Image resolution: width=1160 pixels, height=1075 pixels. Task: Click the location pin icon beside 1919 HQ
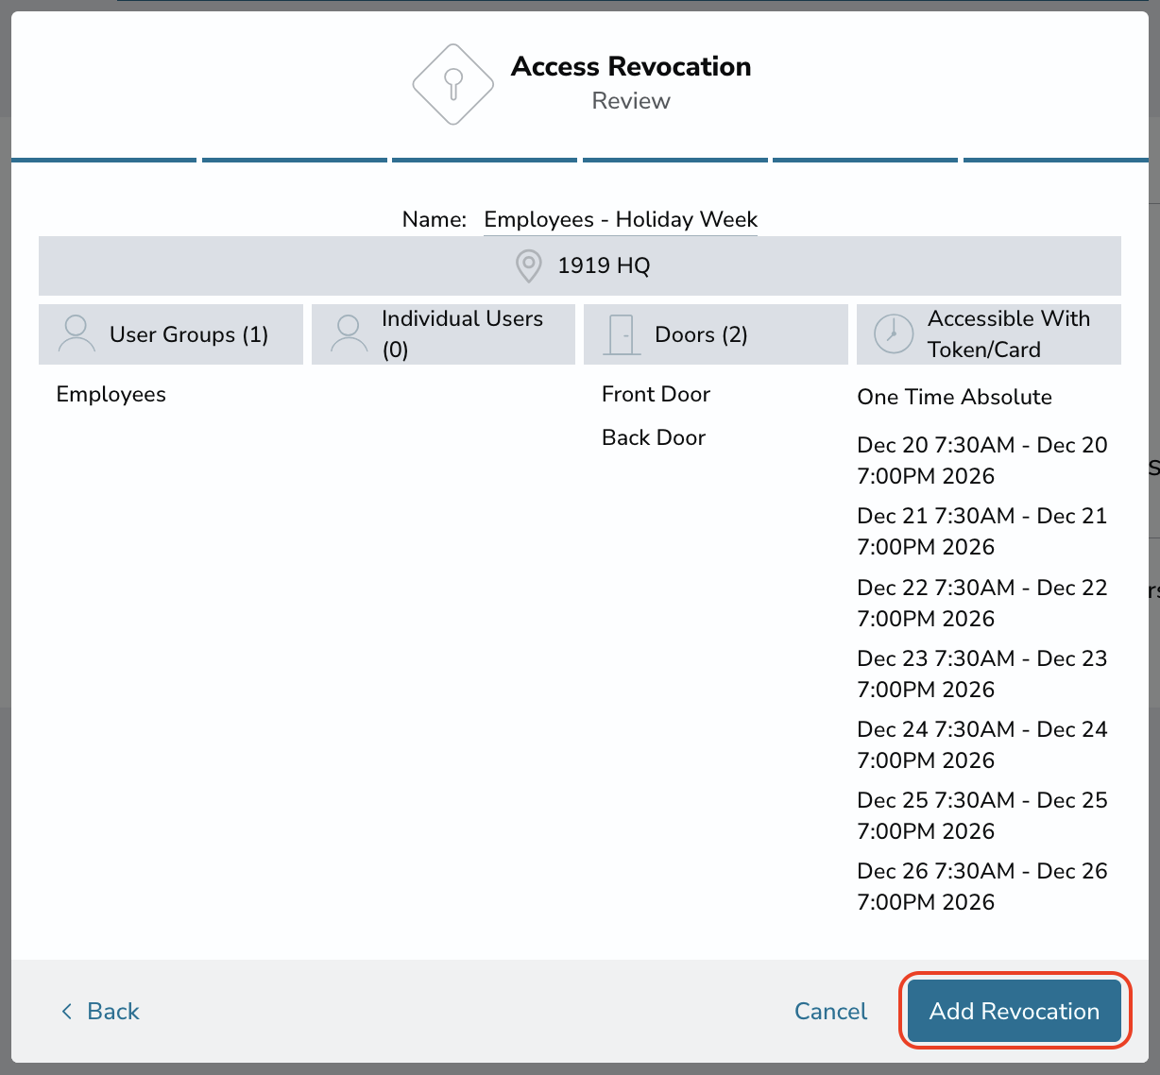[x=528, y=265]
